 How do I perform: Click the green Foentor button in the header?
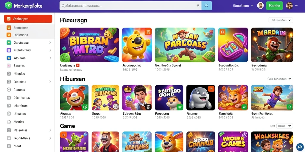274,6
